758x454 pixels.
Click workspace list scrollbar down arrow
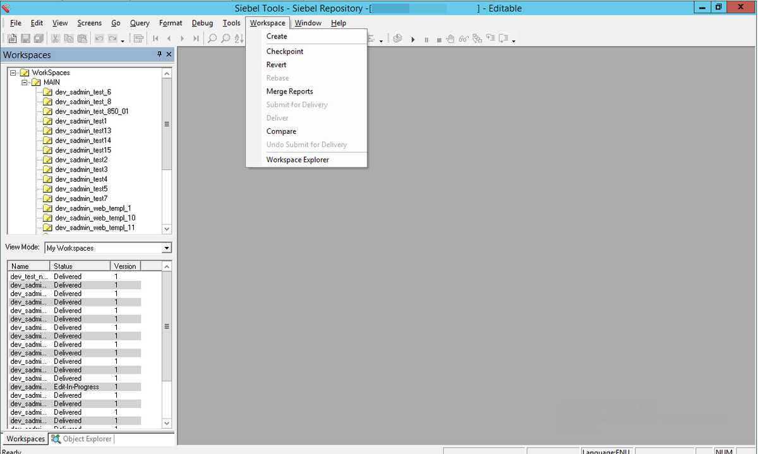[167, 423]
